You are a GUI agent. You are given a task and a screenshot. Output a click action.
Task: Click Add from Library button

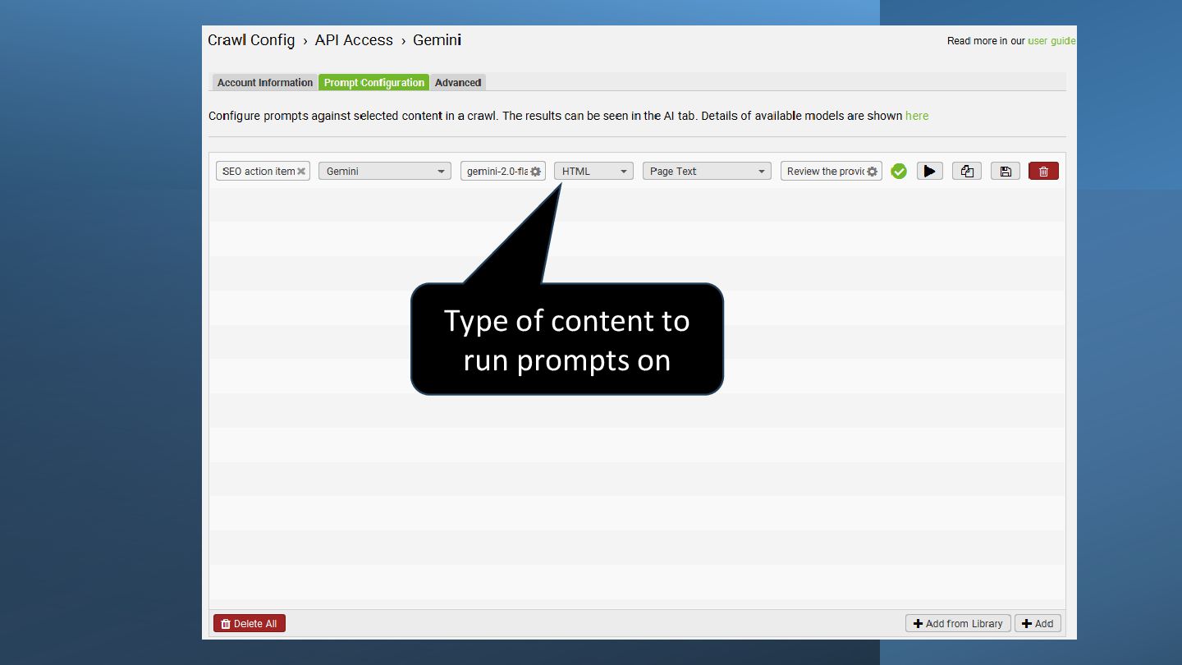point(958,623)
